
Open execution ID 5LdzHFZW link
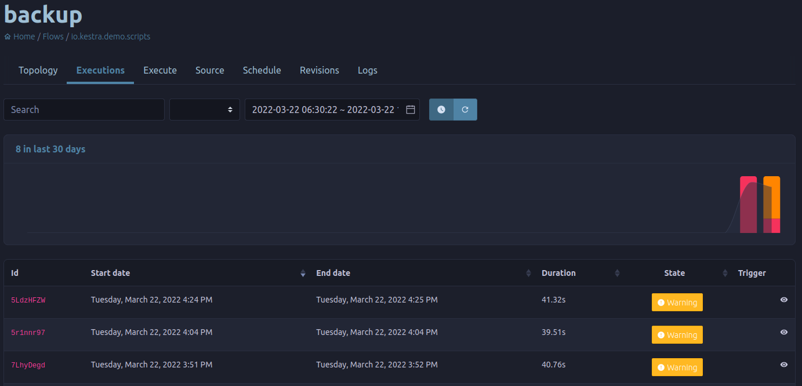tap(28, 300)
